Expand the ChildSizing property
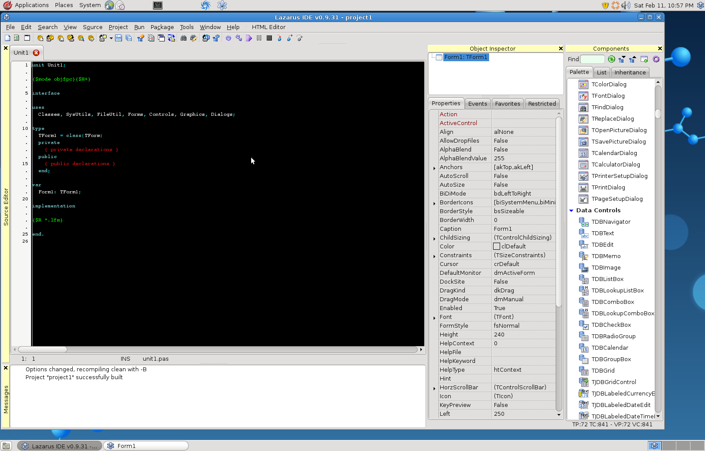Viewport: 705px width, 451px height. coord(434,238)
